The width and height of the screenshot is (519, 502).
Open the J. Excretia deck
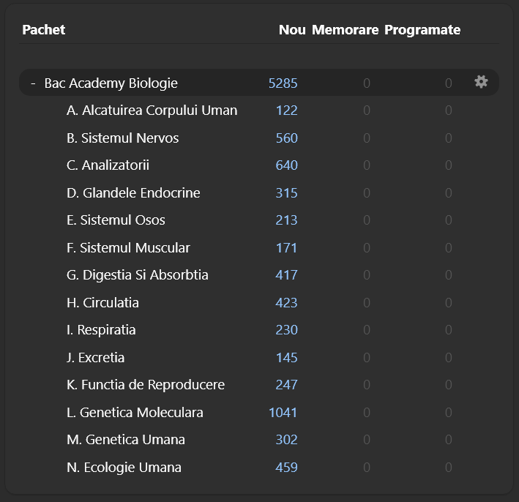click(95, 358)
